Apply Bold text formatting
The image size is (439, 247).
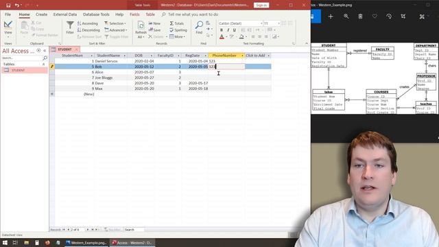[x=222, y=30]
